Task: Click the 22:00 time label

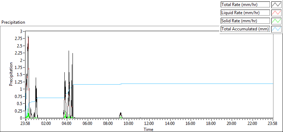Action: click(x=252, y=124)
